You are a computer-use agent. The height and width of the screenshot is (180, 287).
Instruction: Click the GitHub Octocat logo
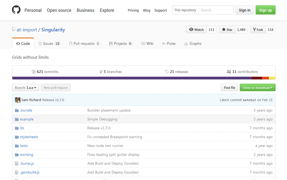click(x=17, y=10)
